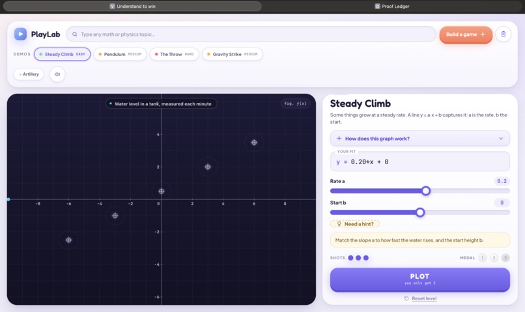Click the YOUR FIT equation field
Viewport: 525px width, 312px height.
click(x=420, y=162)
